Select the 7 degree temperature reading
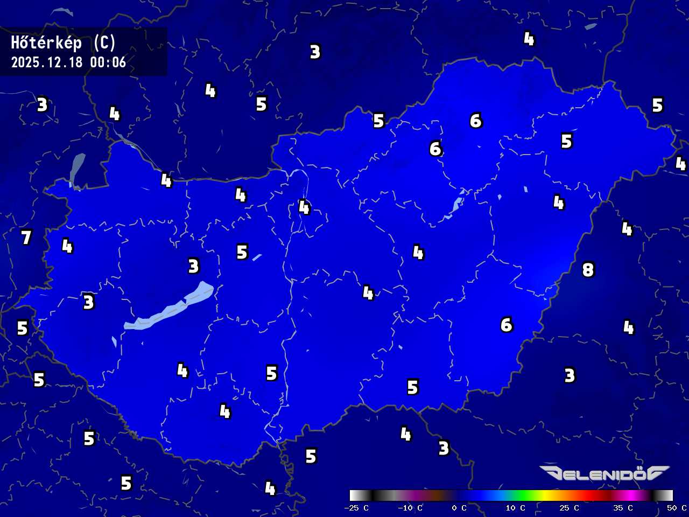 (26, 237)
